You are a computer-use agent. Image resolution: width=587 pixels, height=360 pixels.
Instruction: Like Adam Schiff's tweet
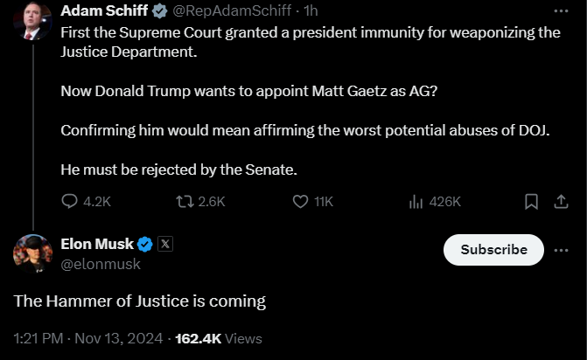pos(301,202)
